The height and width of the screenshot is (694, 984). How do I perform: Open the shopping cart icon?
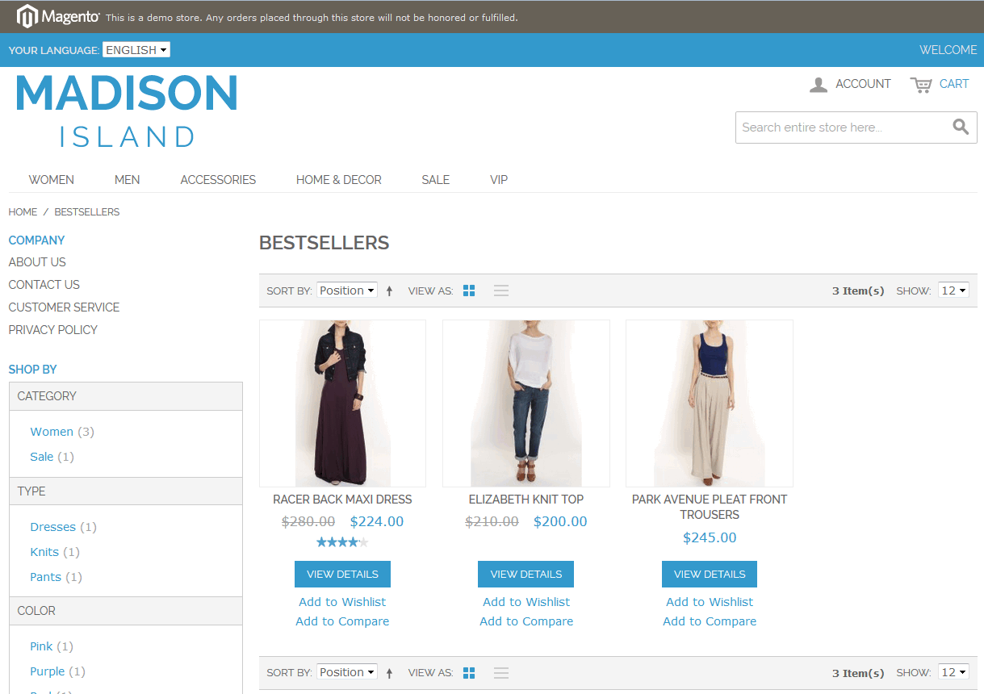[921, 85]
